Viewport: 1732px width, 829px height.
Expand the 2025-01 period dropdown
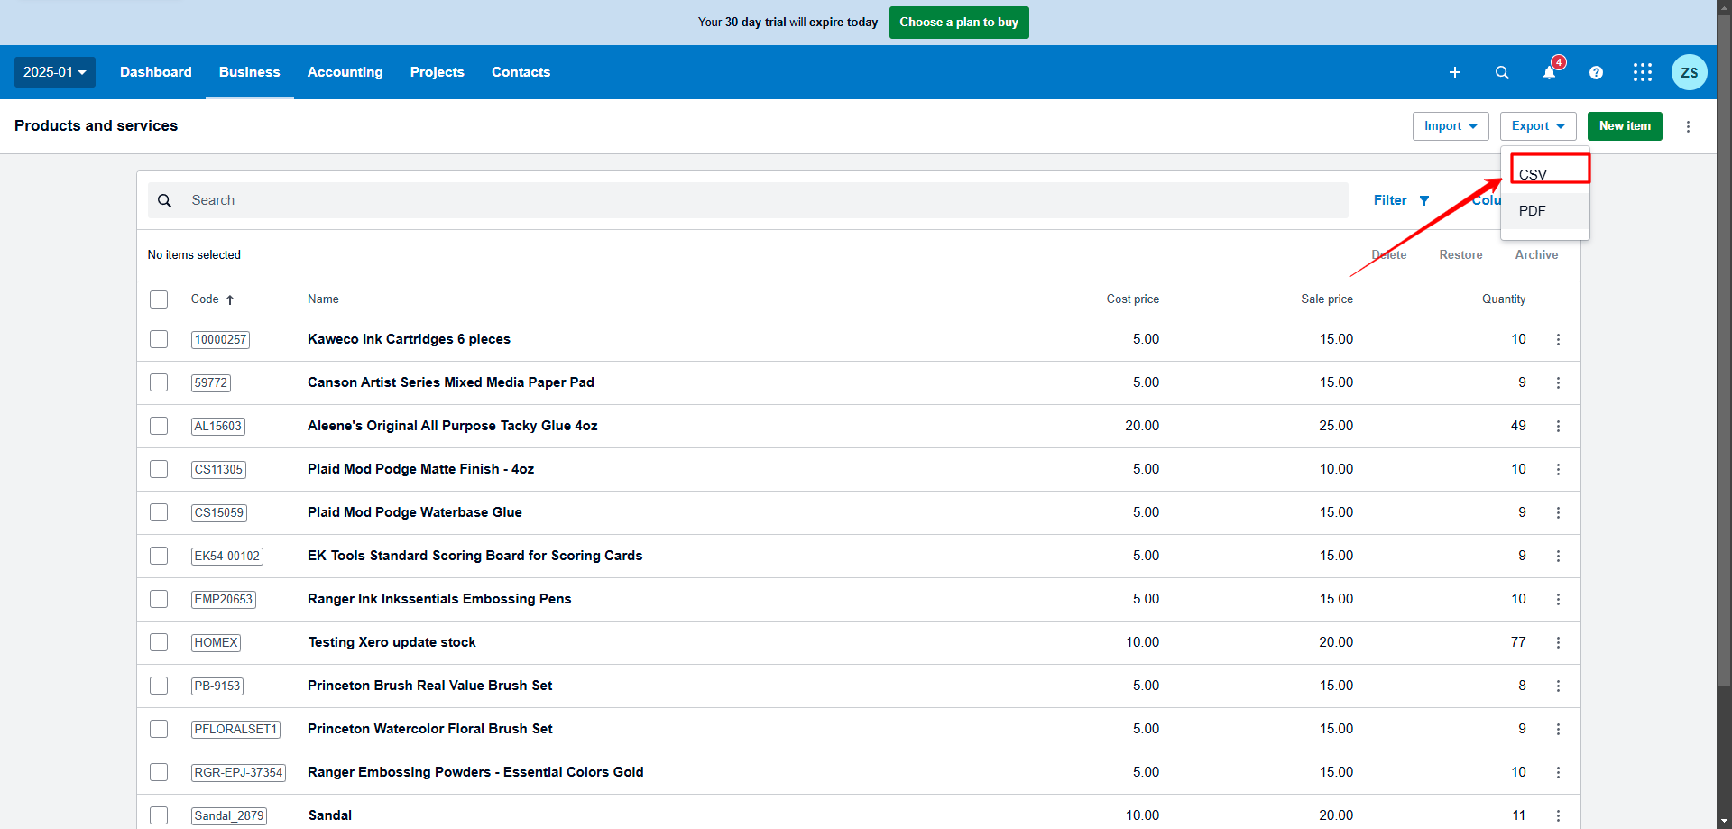(x=55, y=72)
